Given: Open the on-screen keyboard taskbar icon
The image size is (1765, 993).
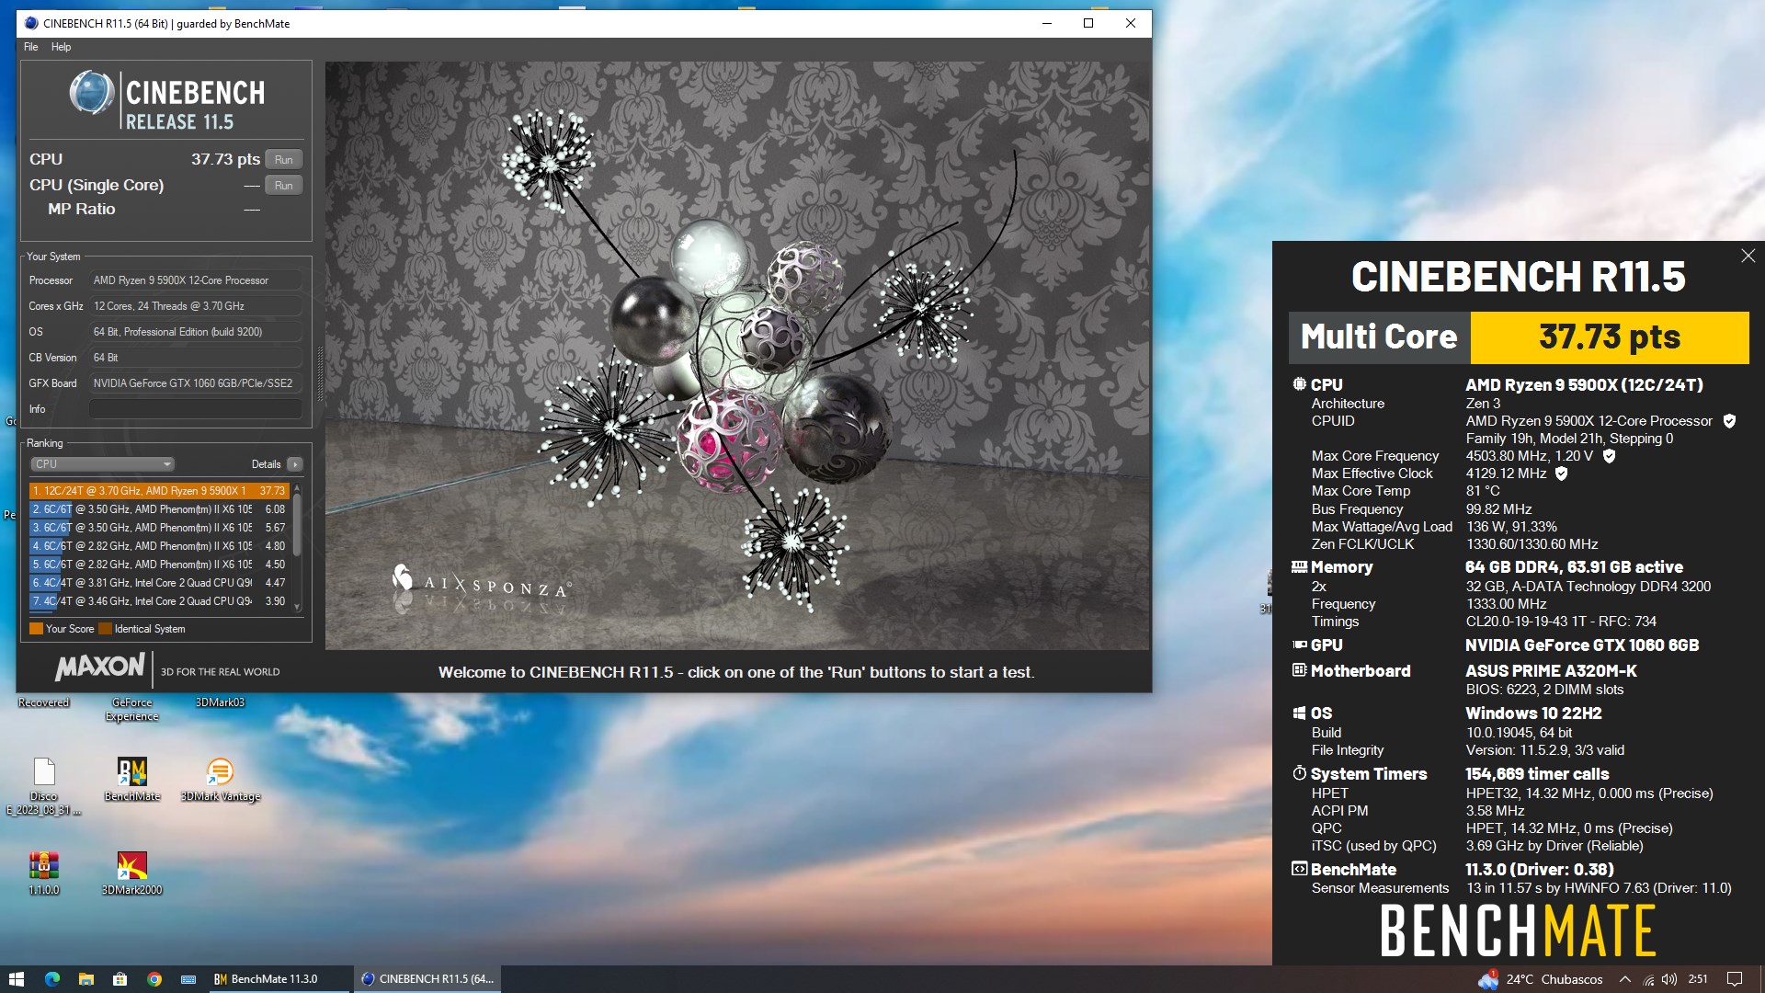Looking at the screenshot, I should click(x=188, y=979).
